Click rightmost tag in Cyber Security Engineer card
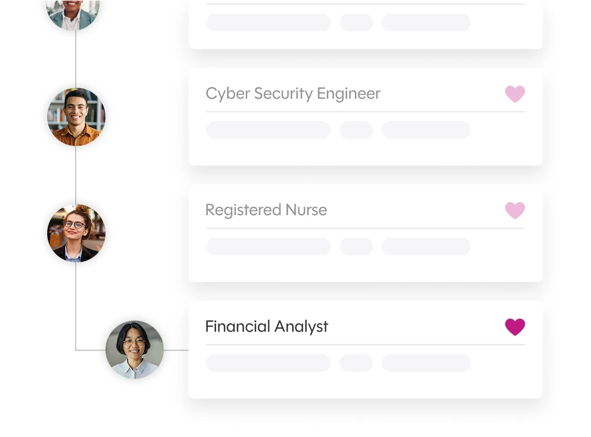The image size is (591, 437). pos(426,130)
